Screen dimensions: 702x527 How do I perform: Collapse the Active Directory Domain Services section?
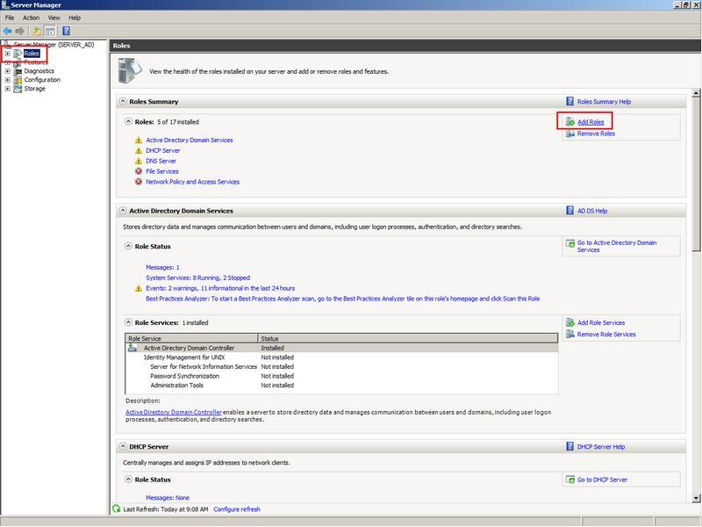pos(123,210)
